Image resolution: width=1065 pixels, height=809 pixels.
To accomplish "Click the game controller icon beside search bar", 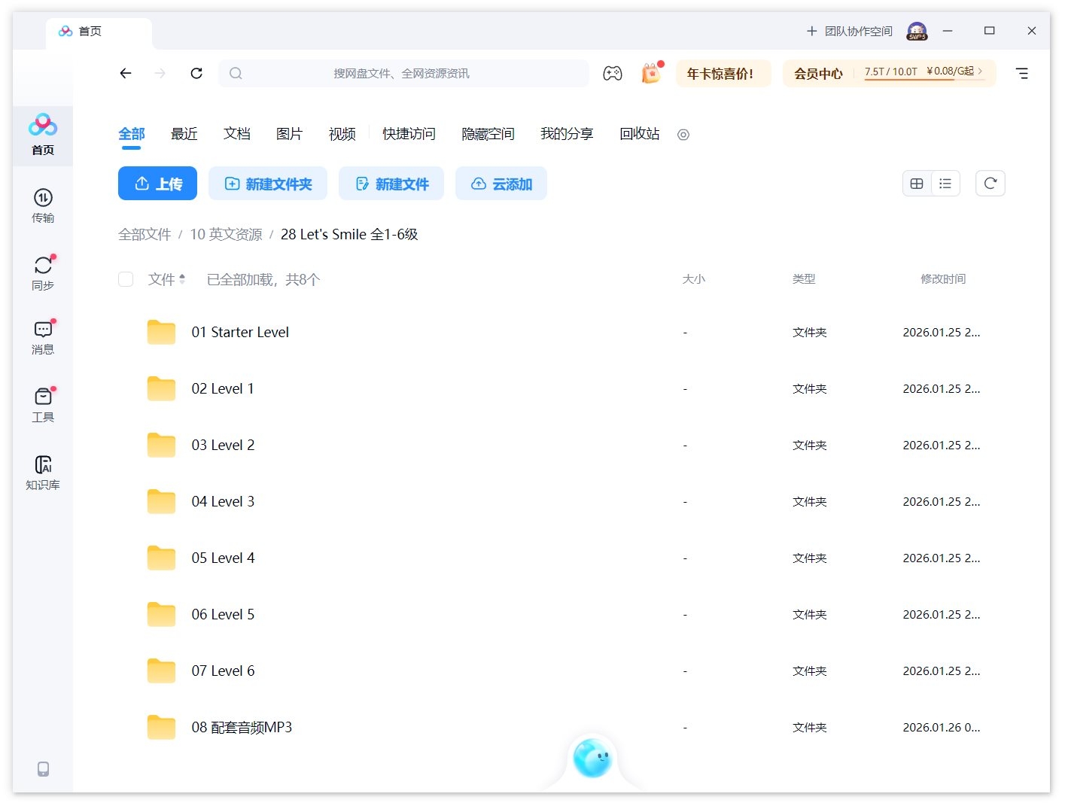I will tap(613, 73).
